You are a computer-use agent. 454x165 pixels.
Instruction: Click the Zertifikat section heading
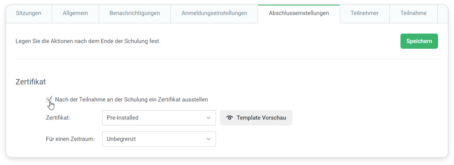[x=31, y=82]
